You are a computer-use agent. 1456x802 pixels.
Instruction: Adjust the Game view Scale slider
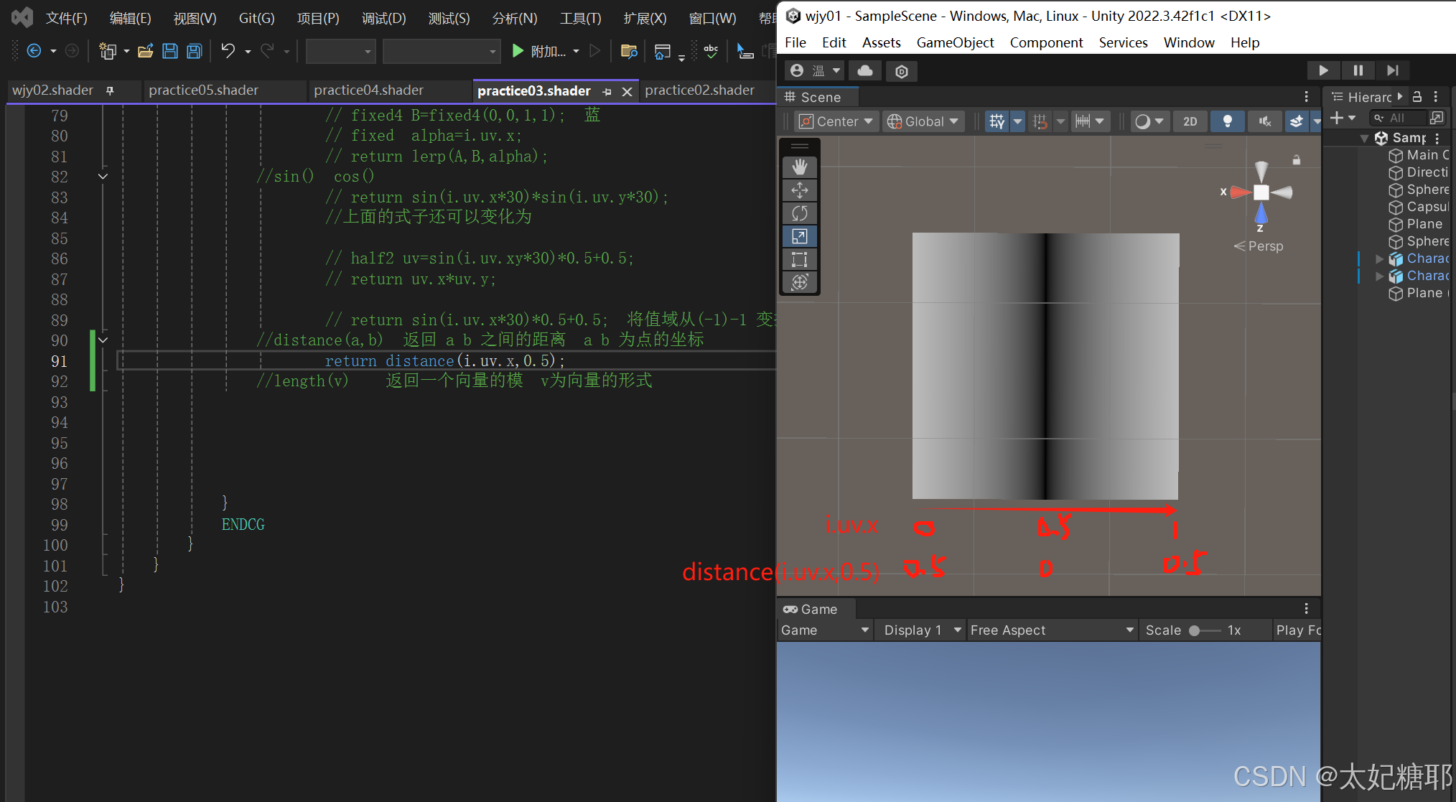pos(1195,630)
